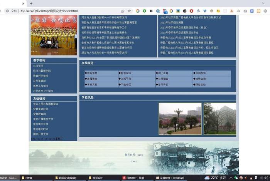Click the red Opera-style O extension icon
The height and width of the screenshot is (181, 270).
(191, 11)
